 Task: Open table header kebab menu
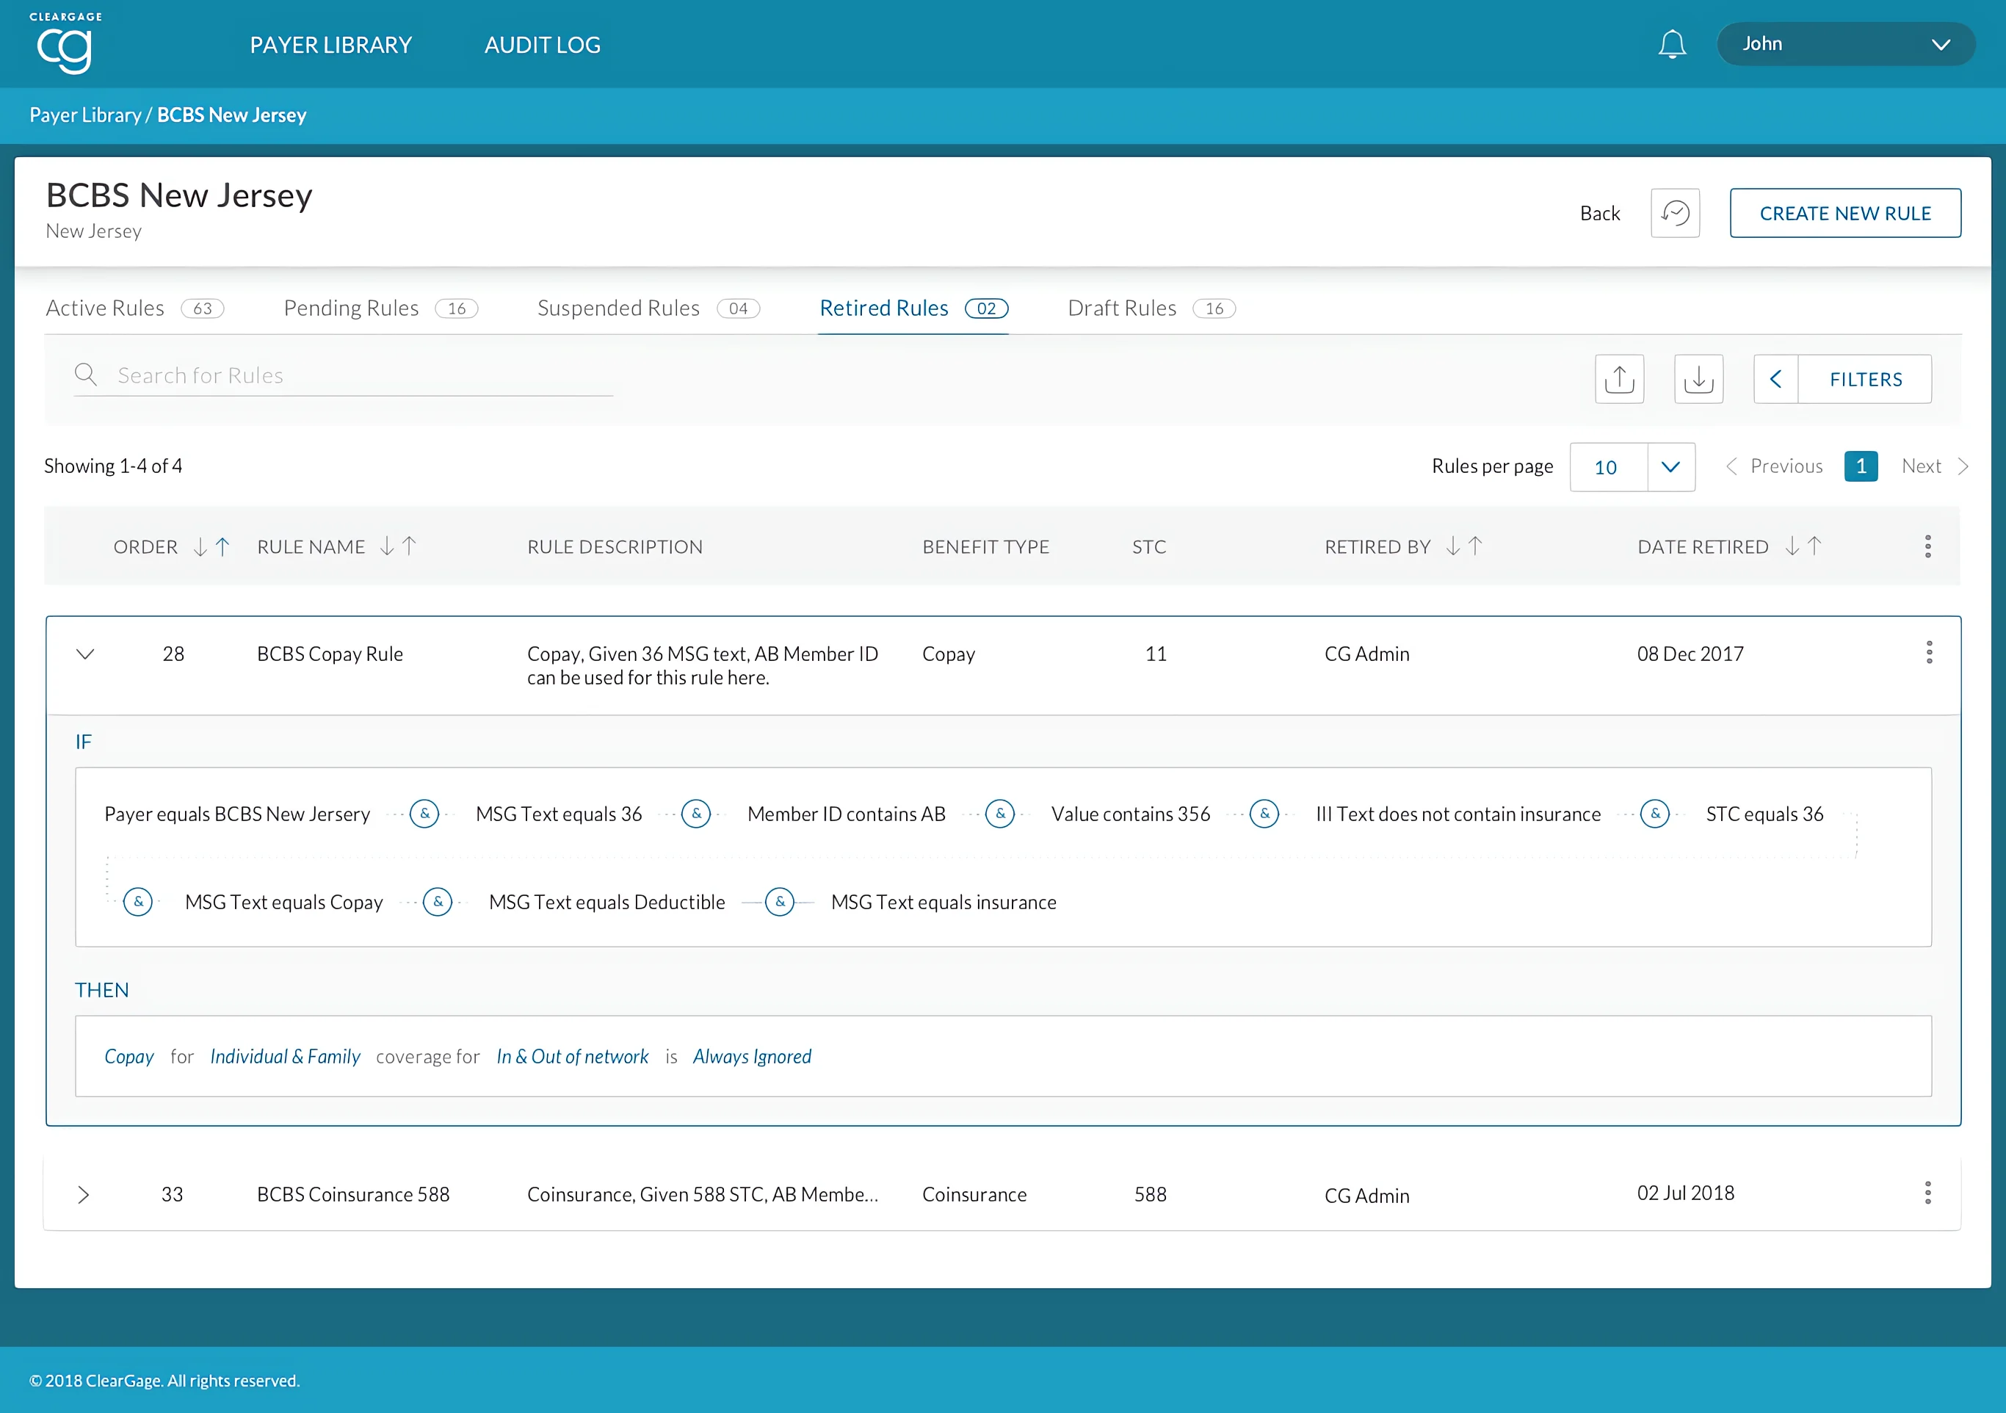(x=1927, y=547)
